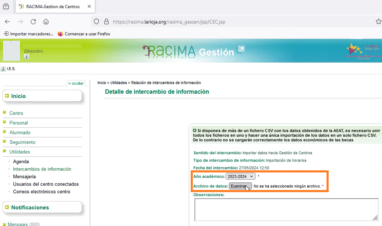382x226 pixels.
Task: Click the external window icon beside Gestión
Action: click(x=240, y=49)
